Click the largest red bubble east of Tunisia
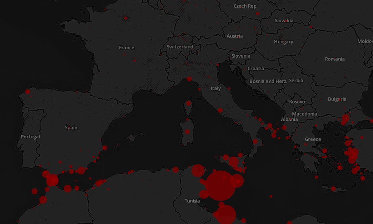 click(x=220, y=186)
